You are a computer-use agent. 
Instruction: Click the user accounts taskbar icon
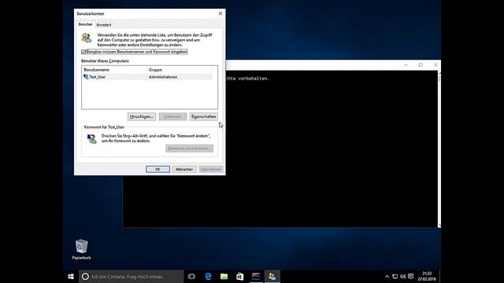click(x=272, y=276)
